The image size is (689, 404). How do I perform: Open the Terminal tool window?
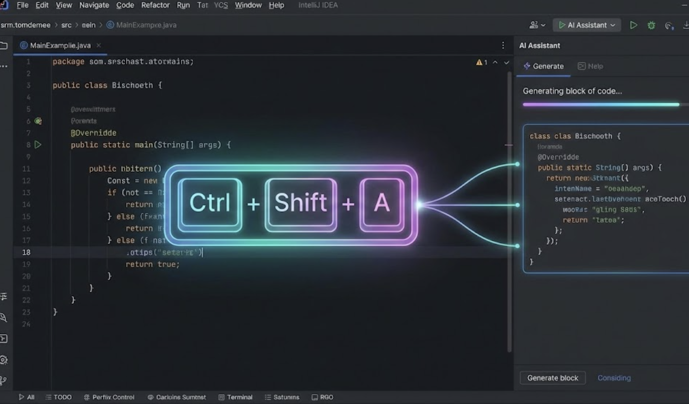pos(235,397)
